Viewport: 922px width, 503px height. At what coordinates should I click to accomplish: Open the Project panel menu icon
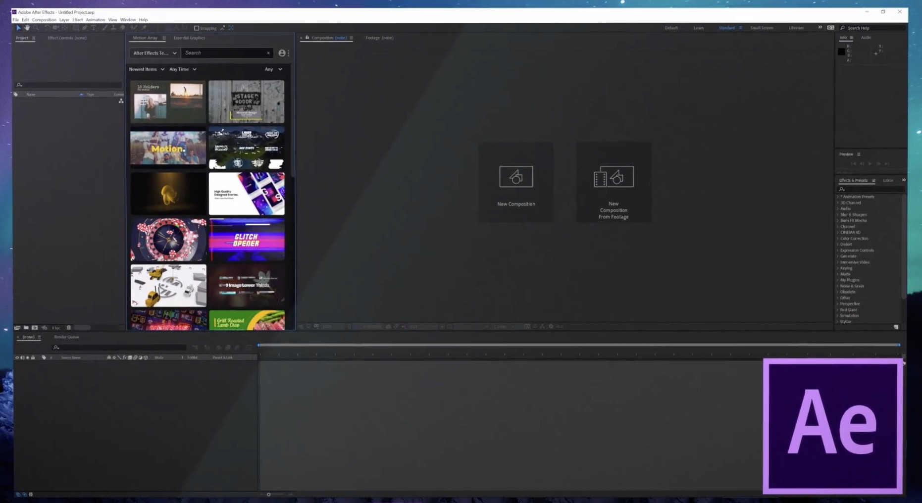(x=34, y=38)
